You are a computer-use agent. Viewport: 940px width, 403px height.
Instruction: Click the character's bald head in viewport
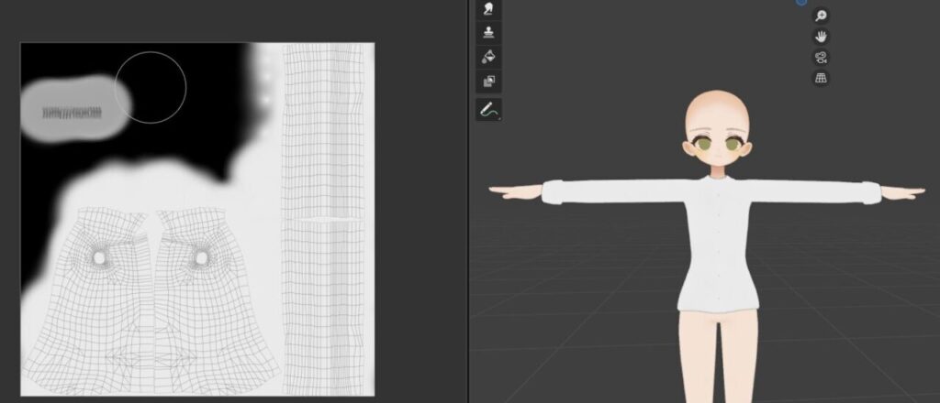coord(717,110)
